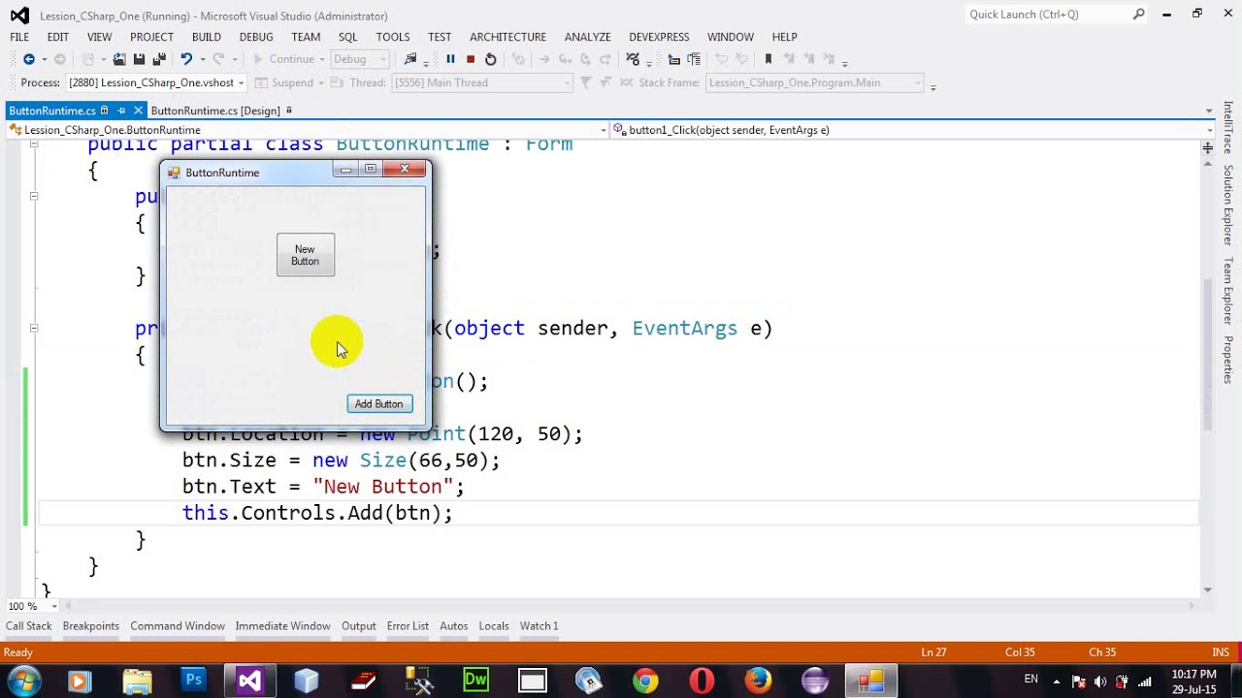1242x698 pixels.
Task: Open Firefox from the taskbar
Action: tap(758, 681)
